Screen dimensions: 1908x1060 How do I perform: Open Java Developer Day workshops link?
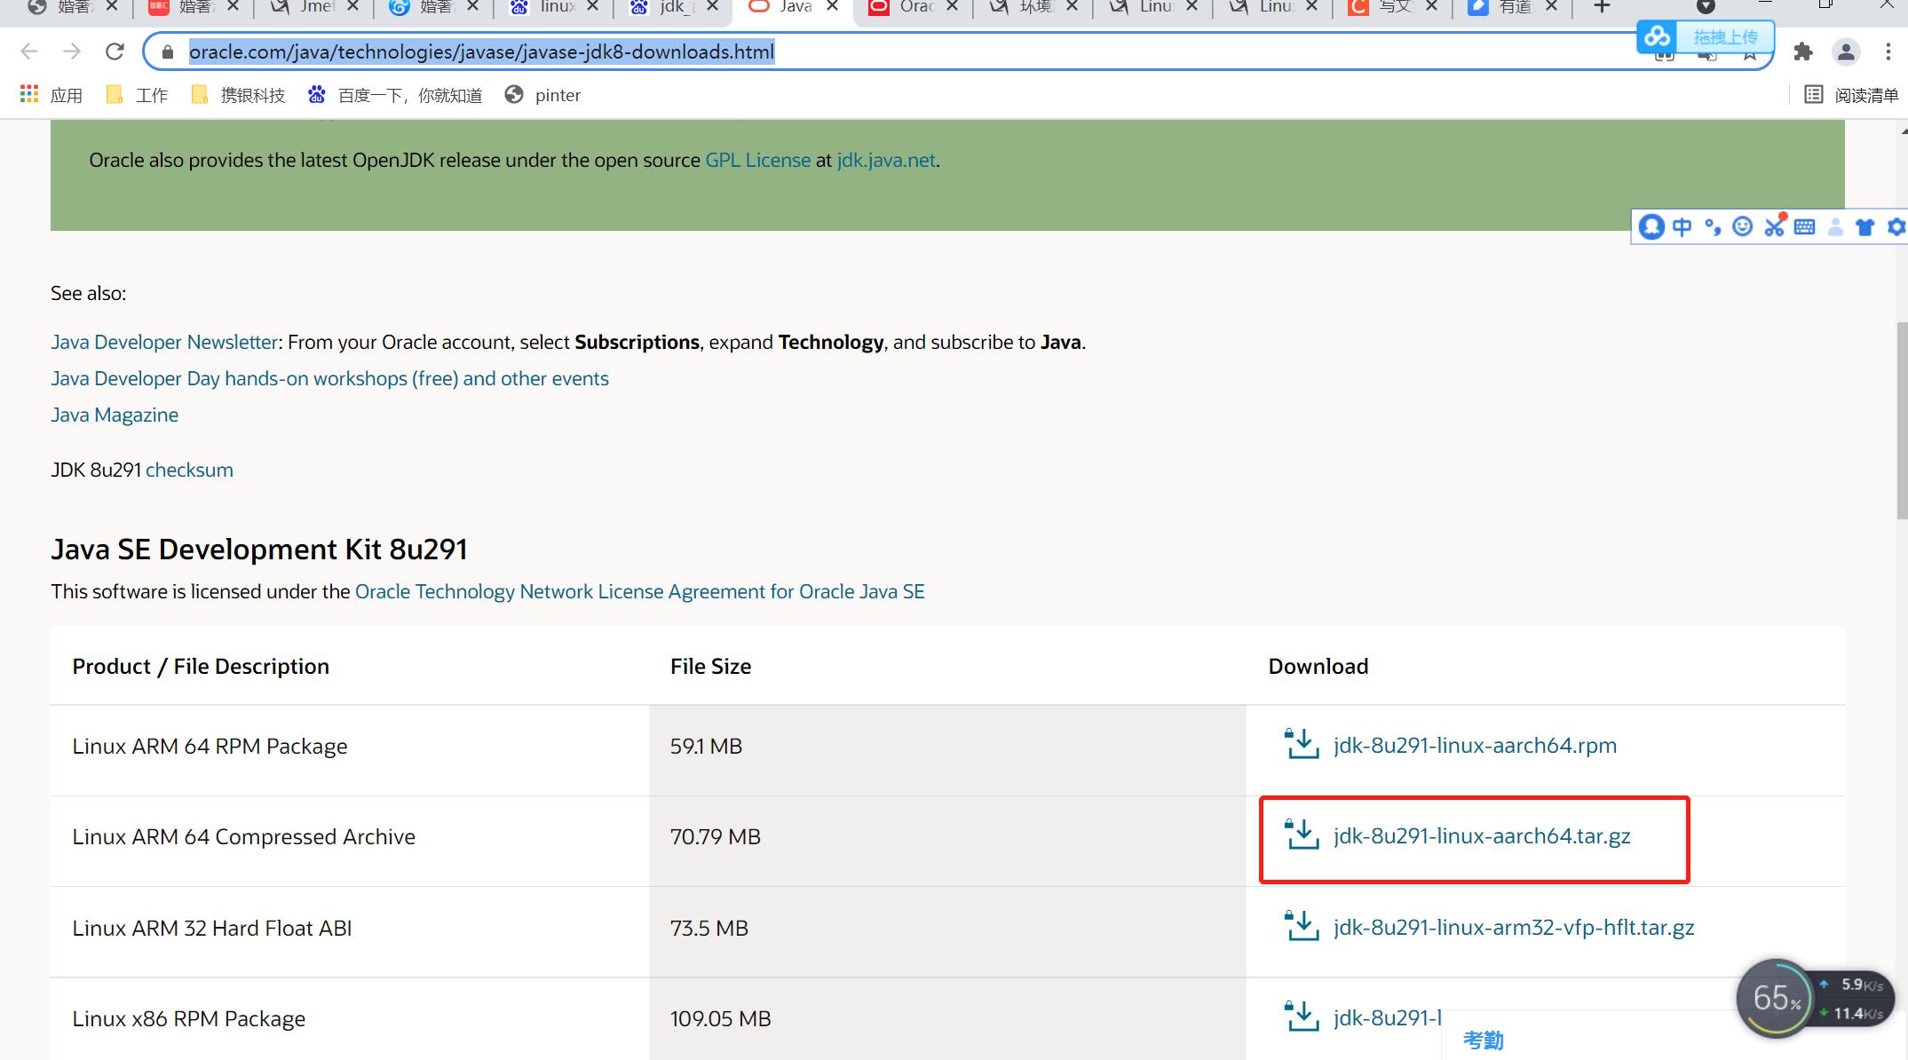pos(329,379)
